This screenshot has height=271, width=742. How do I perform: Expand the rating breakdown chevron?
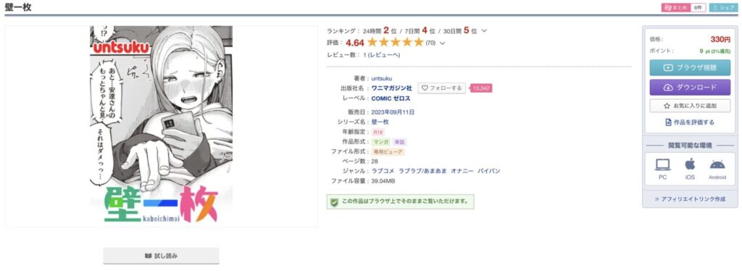point(443,43)
